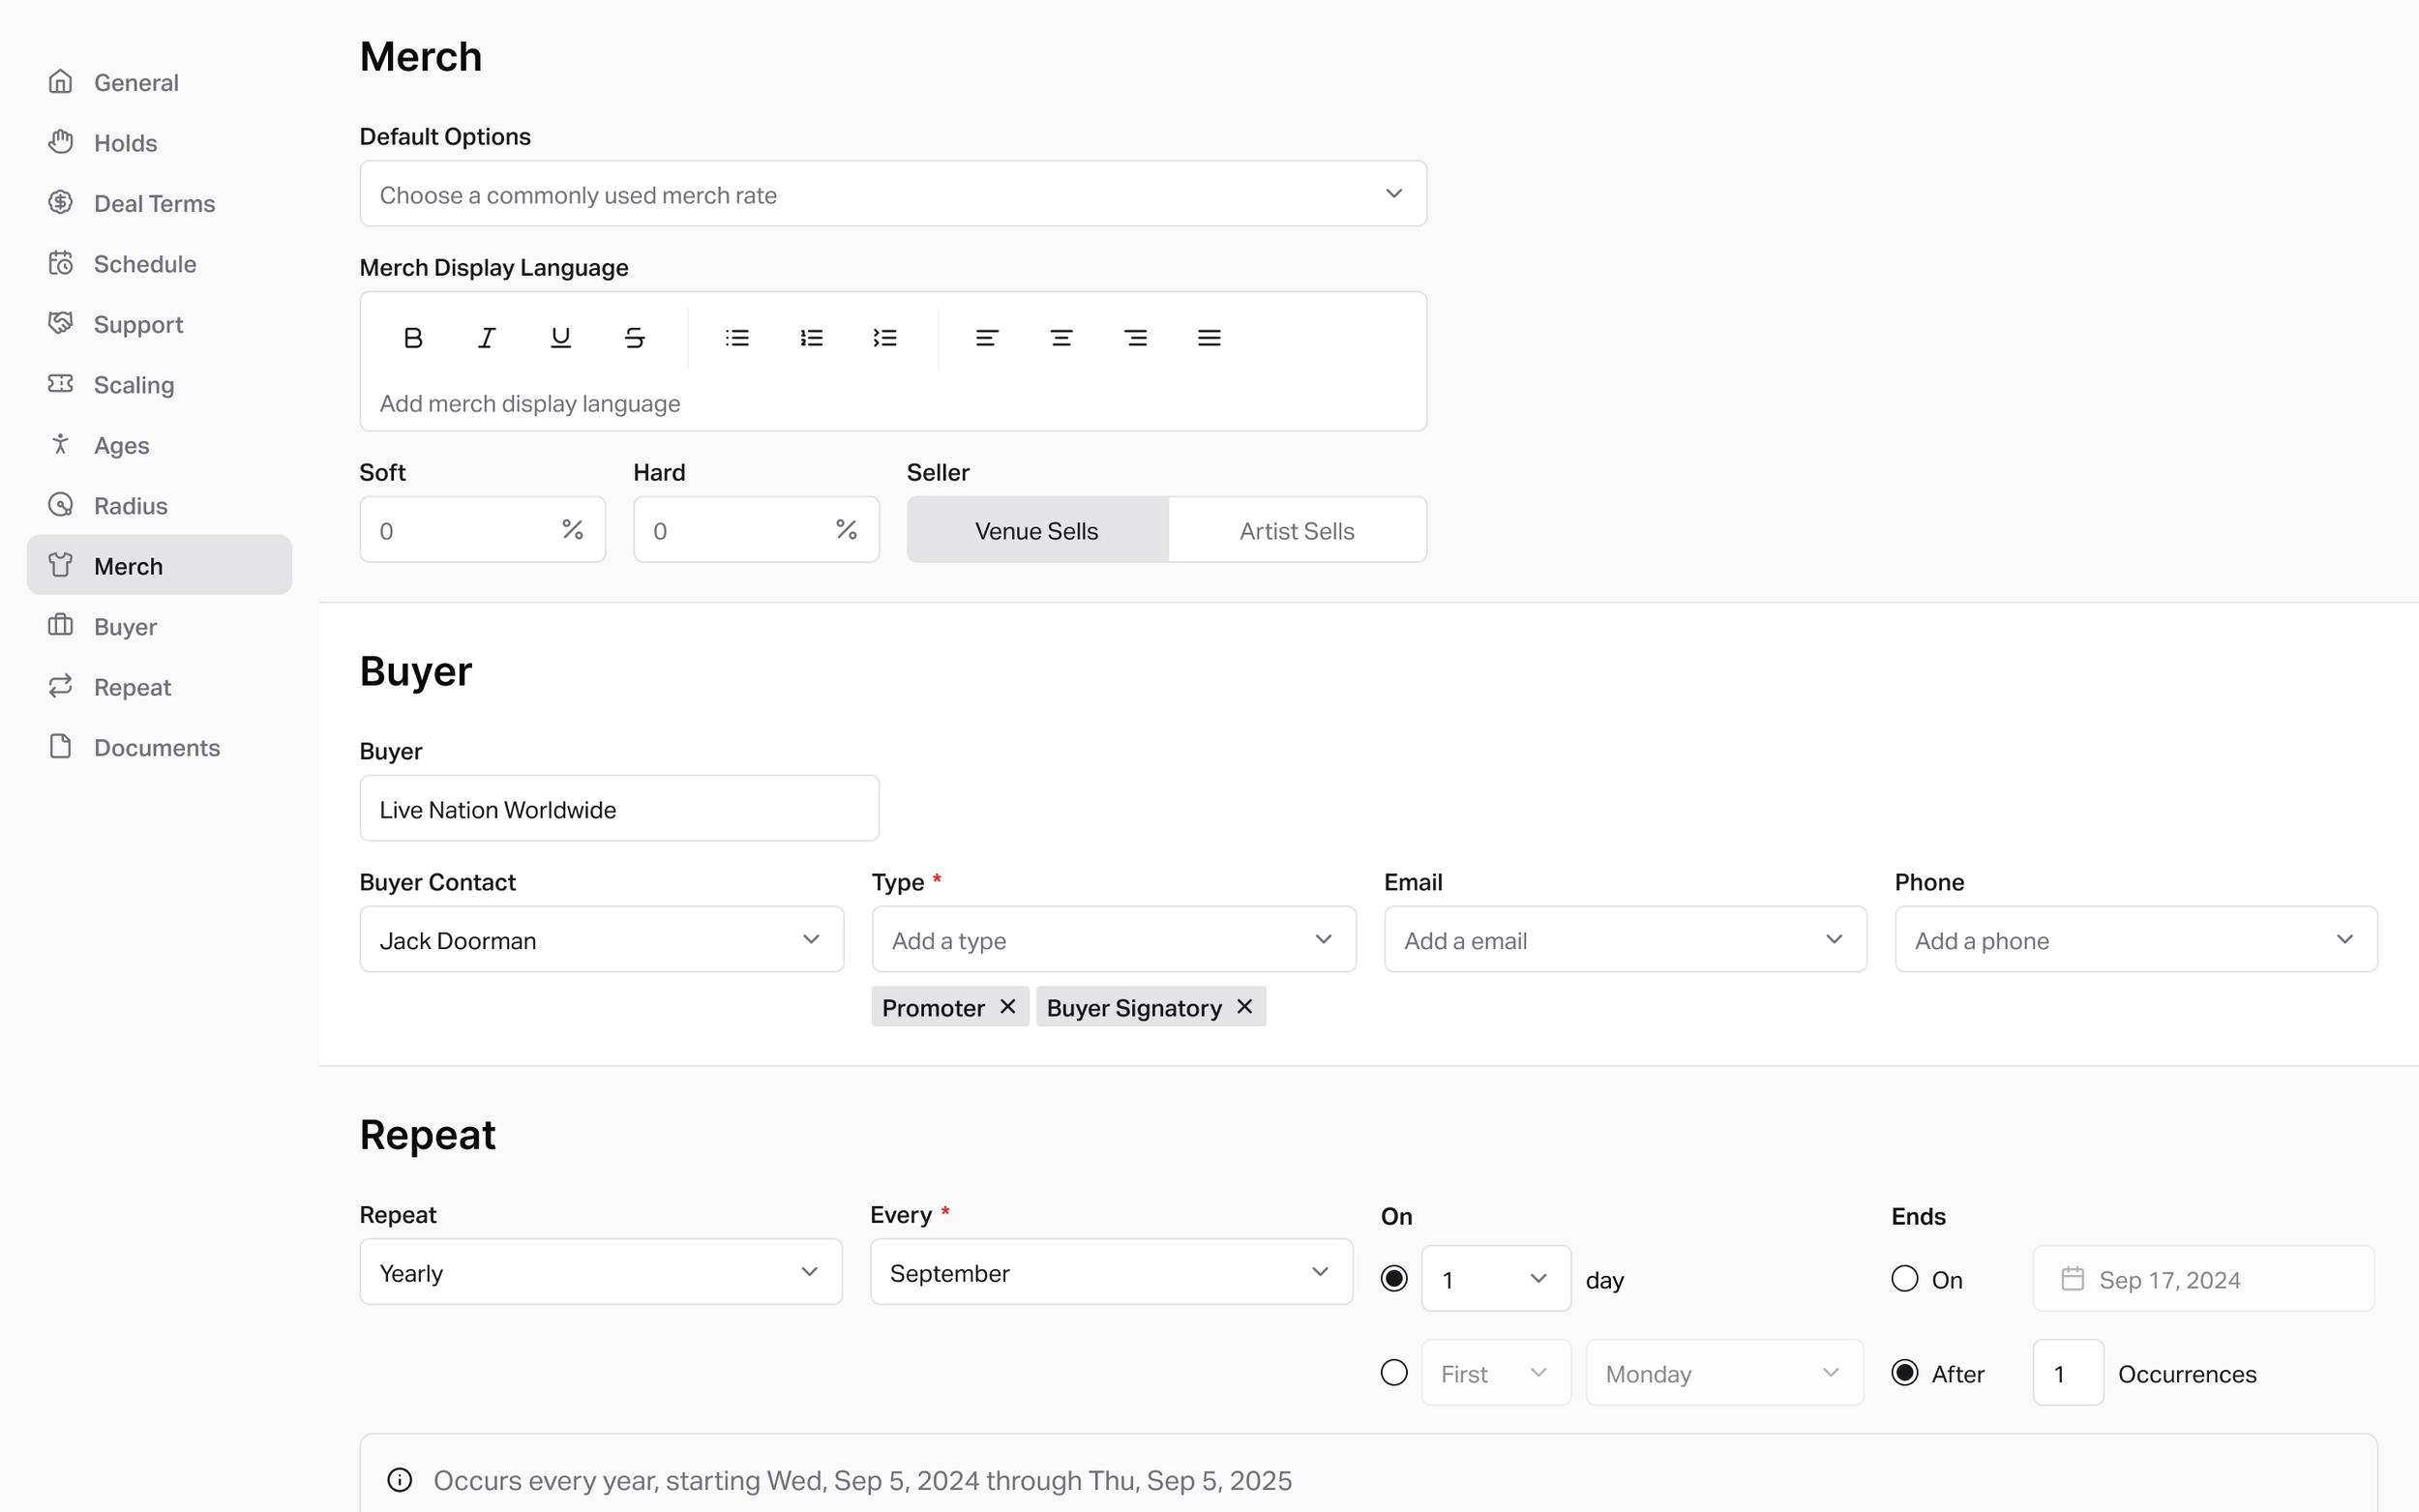Select the weekday repeat radio option
This screenshot has width=2419, height=1512.
1393,1372
